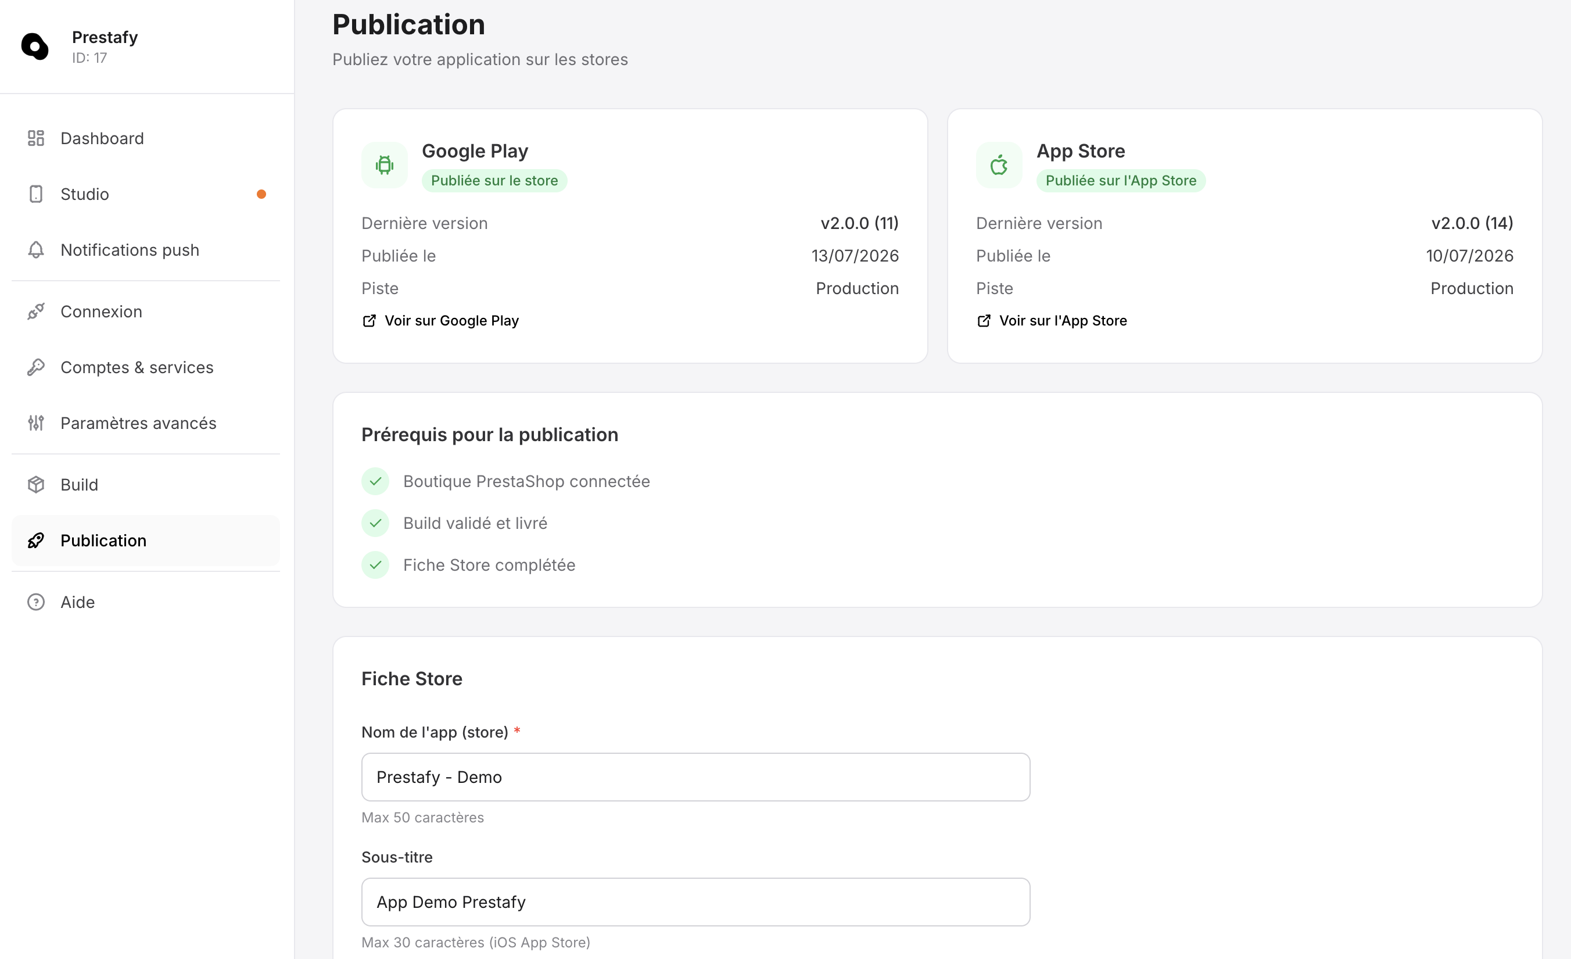This screenshot has width=1571, height=959.
Task: Click Production value in Google Play card
Action: click(x=858, y=288)
